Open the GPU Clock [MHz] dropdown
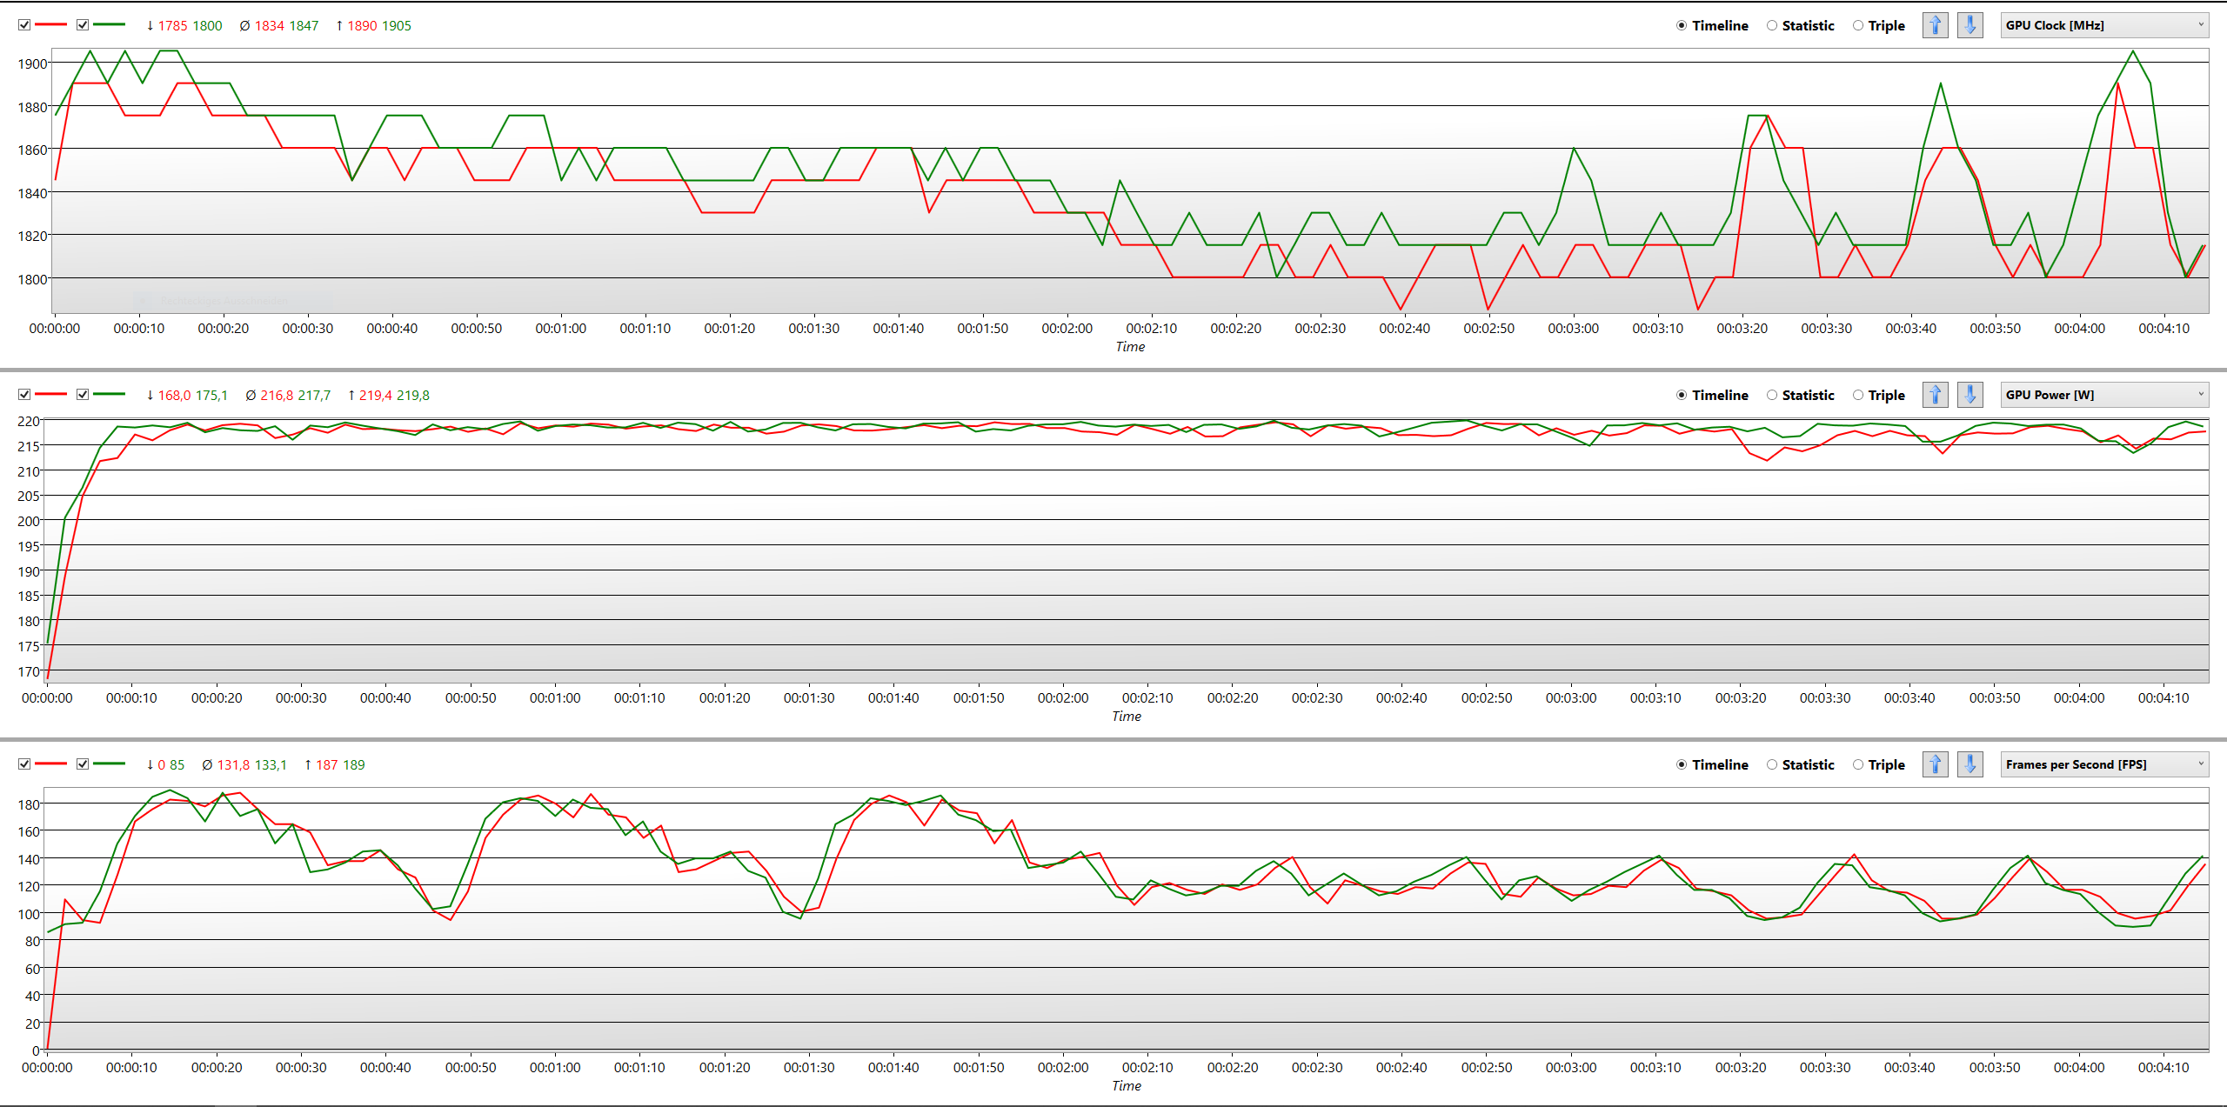 (2103, 25)
